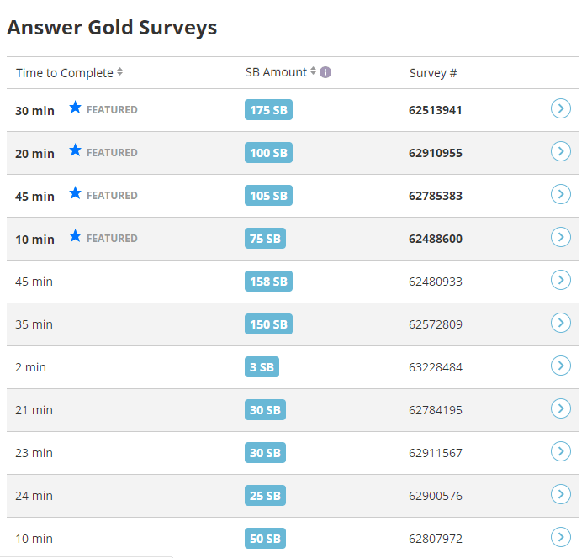Select the 158 SB reward badge
Viewport: 587px width, 558px height.
click(268, 282)
